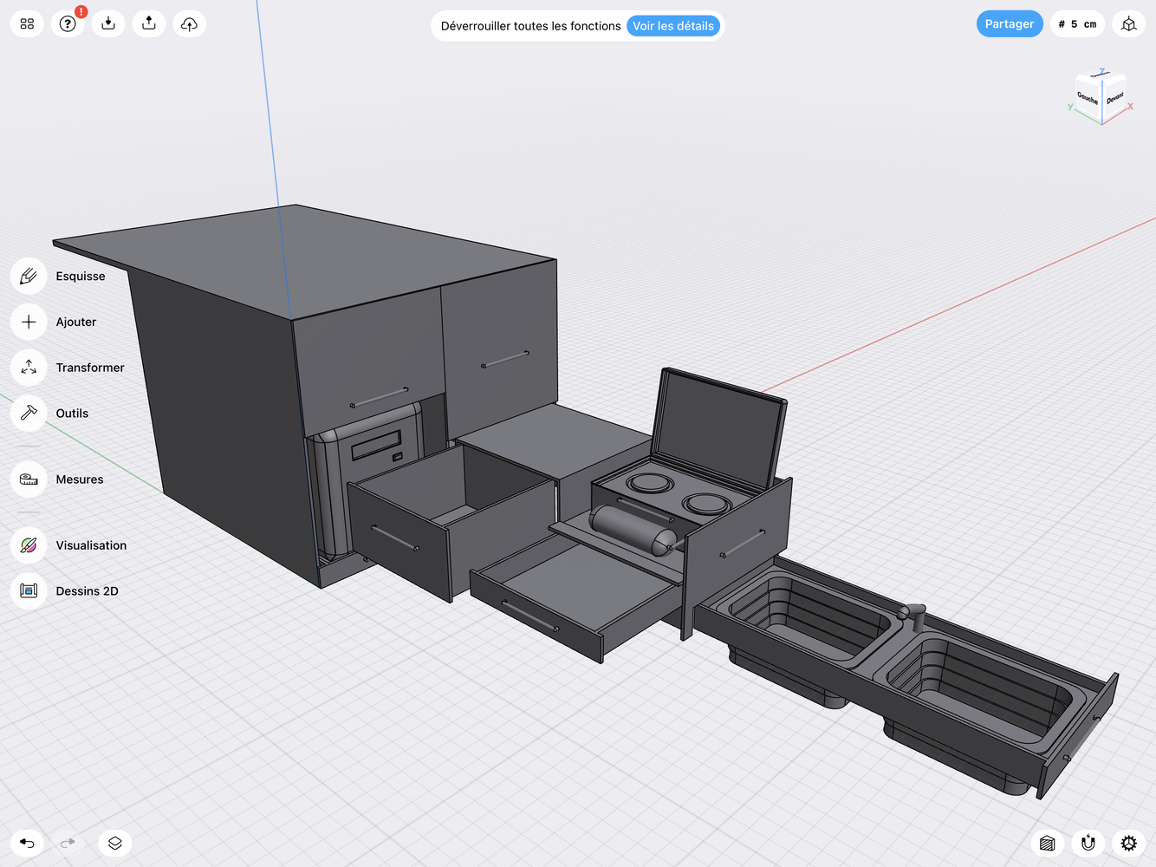Image resolution: width=1156 pixels, height=867 pixels.
Task: Click the redo arrow button
Action: tap(68, 843)
